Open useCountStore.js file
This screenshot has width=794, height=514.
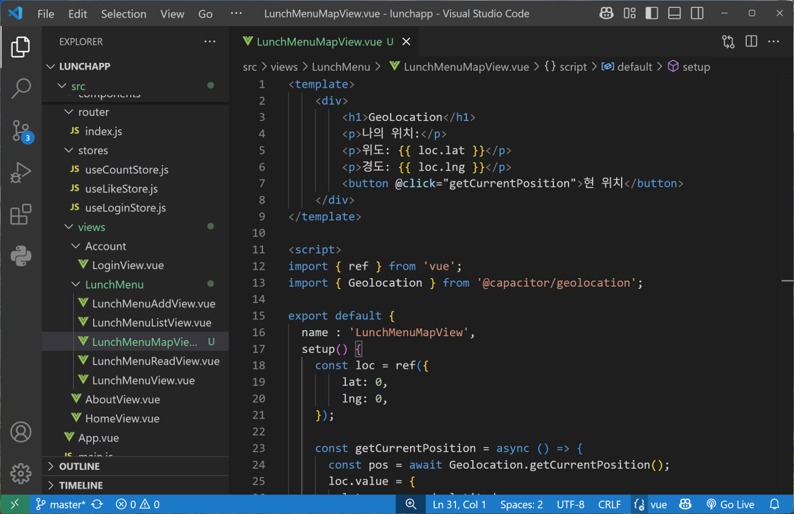pyautogui.click(x=134, y=169)
